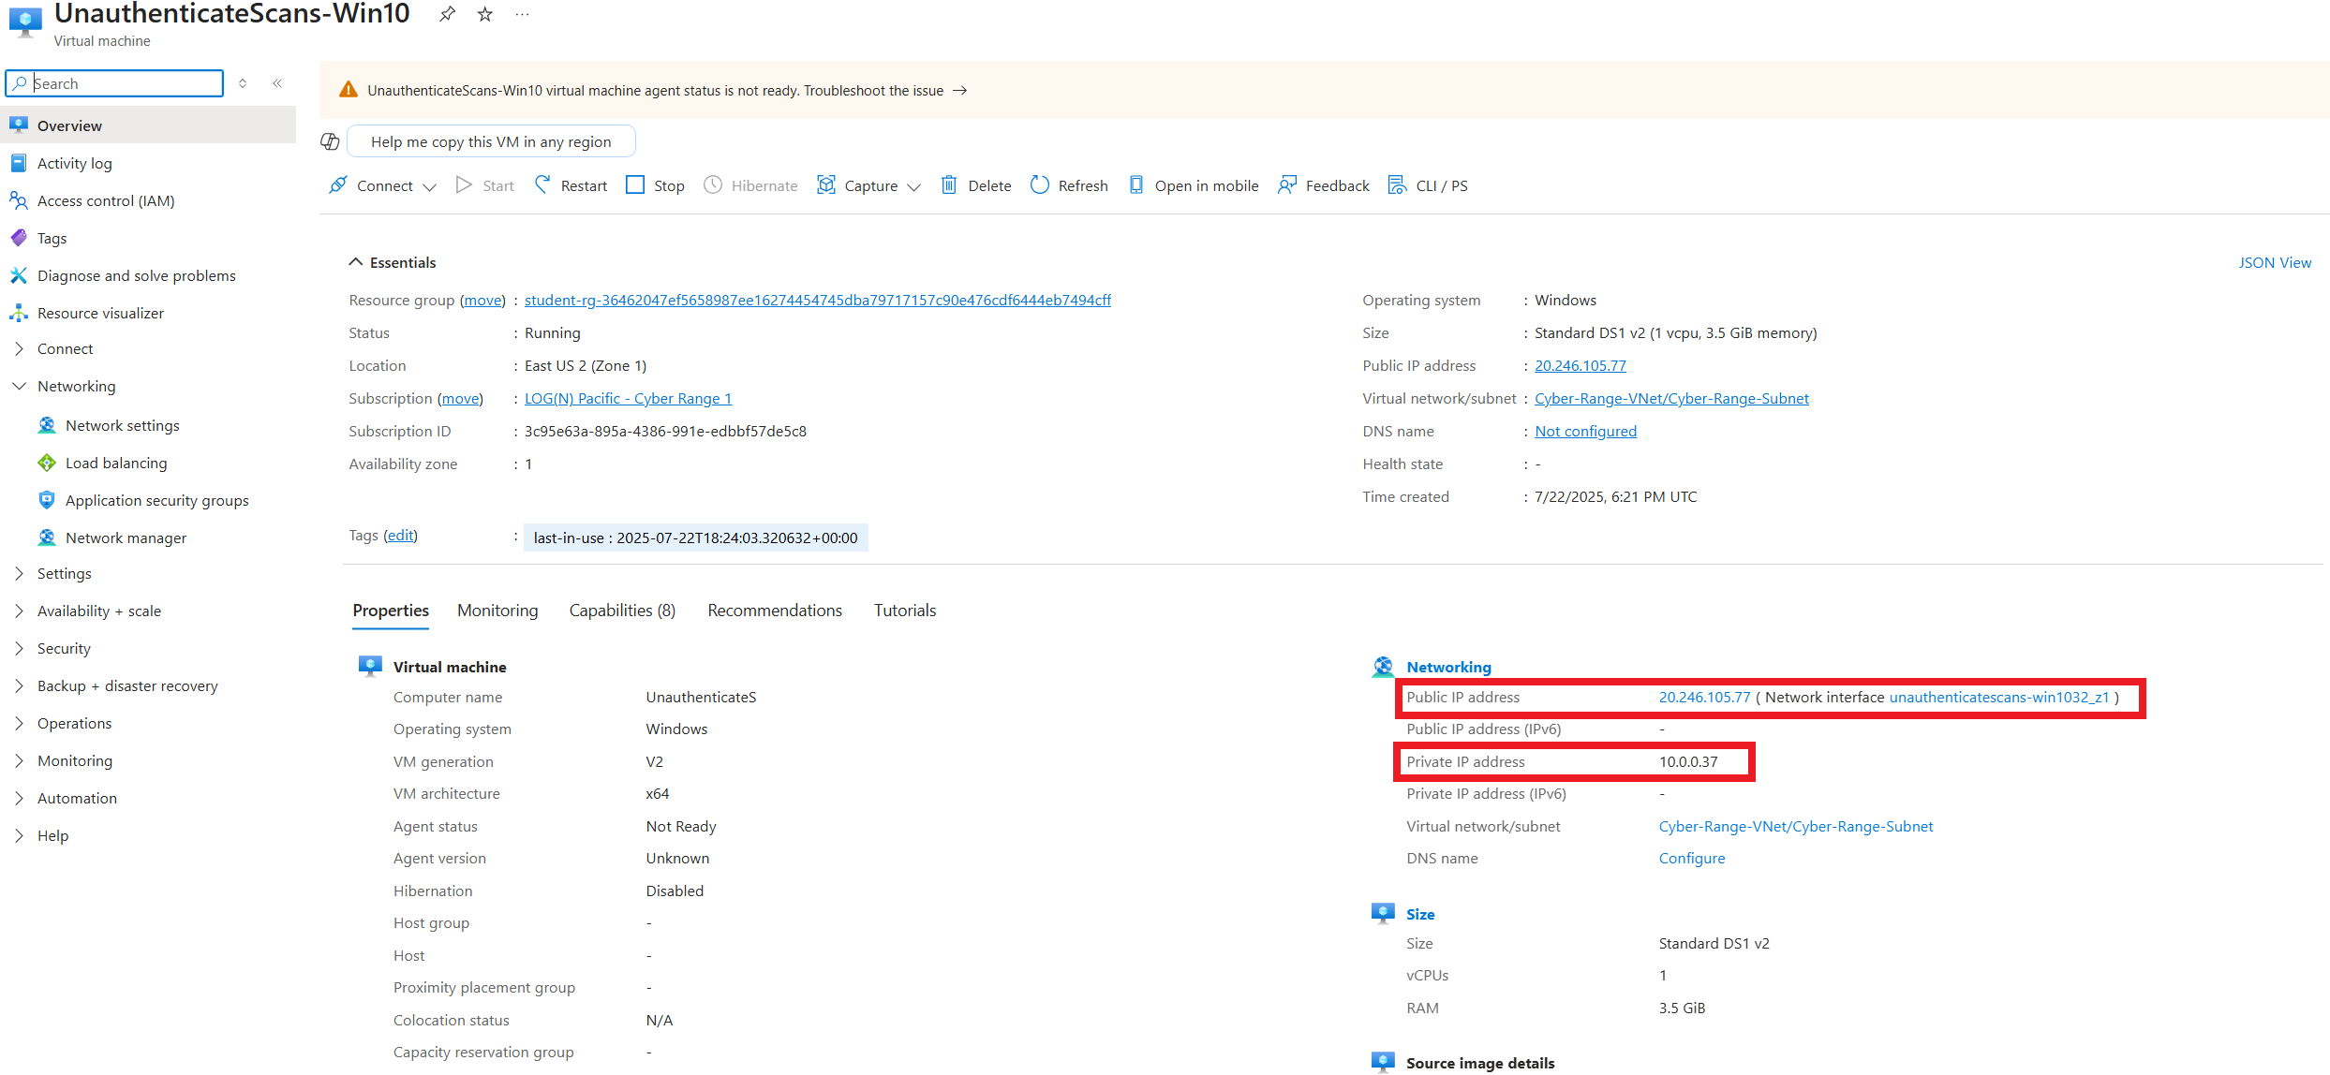Select the Properties tab
The height and width of the screenshot is (1075, 2330).
[391, 611]
